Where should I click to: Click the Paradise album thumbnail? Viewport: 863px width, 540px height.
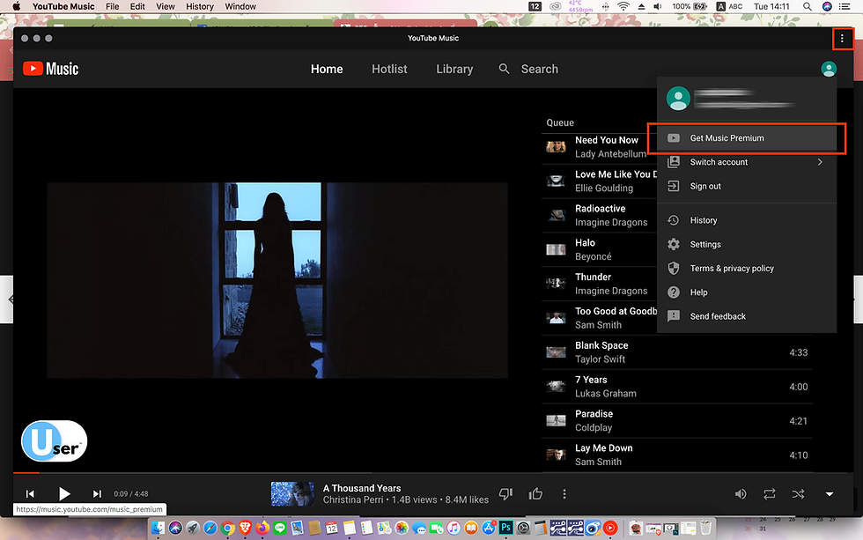pos(556,420)
